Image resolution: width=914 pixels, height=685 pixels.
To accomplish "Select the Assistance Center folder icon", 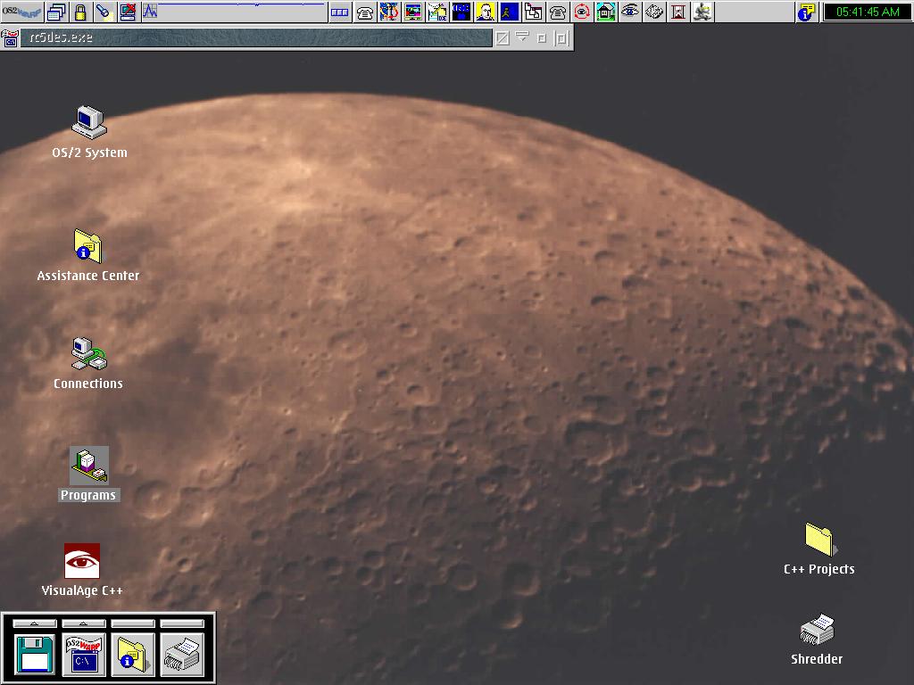I will 88,246.
